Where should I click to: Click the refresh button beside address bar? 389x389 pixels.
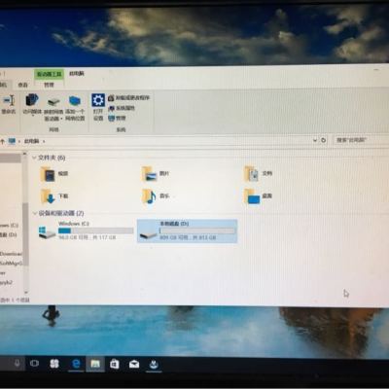pos(323,140)
